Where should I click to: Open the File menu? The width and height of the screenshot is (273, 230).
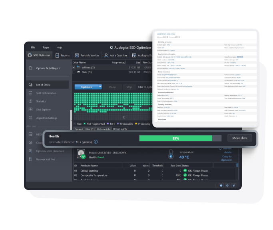point(33,47)
